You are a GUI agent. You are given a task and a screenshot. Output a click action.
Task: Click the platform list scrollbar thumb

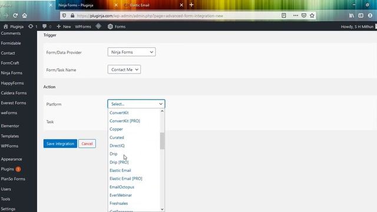163,141
